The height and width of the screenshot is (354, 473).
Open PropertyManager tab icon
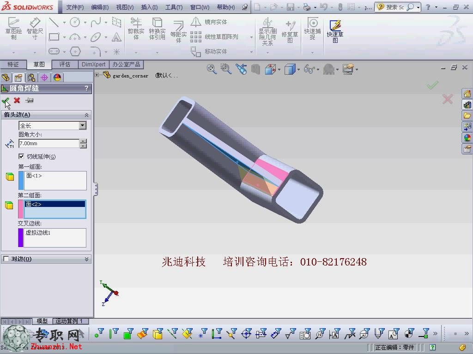click(18, 77)
